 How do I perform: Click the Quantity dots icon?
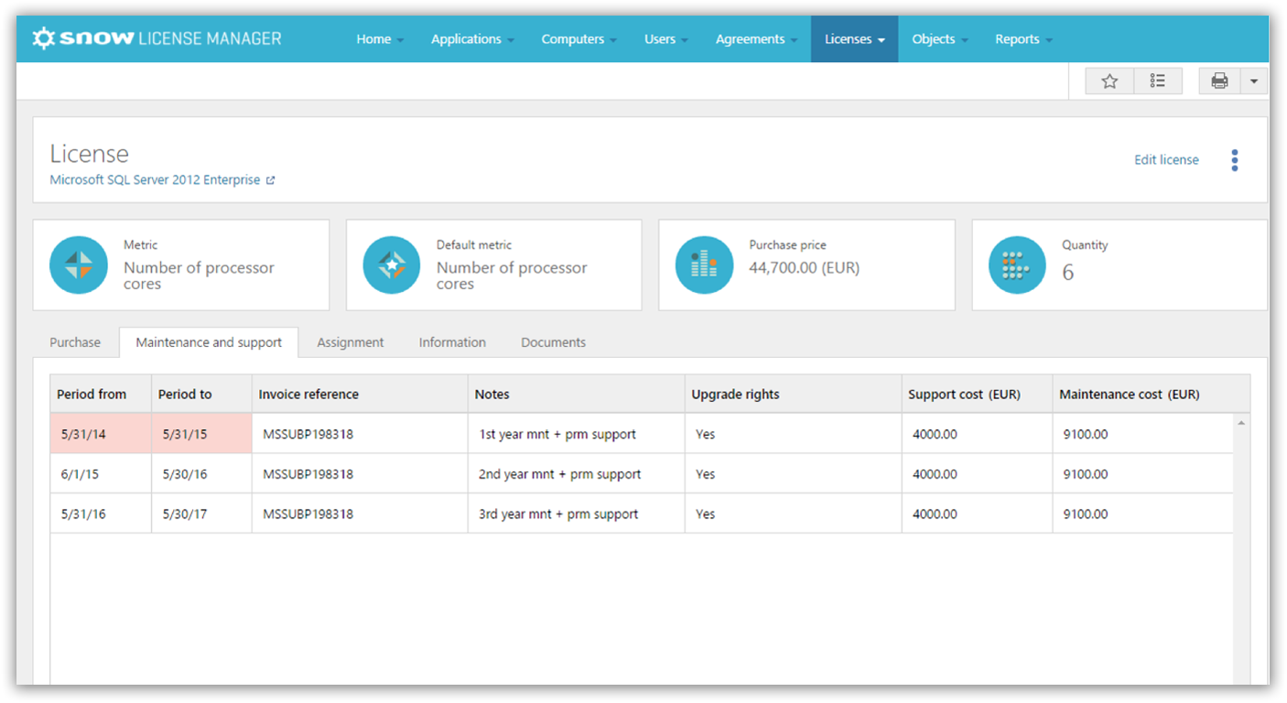click(1017, 265)
